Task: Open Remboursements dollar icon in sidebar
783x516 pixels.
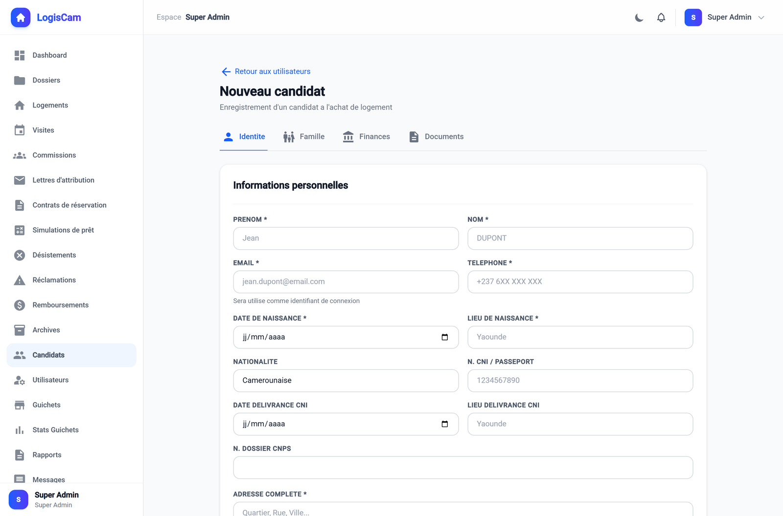Action: point(20,305)
